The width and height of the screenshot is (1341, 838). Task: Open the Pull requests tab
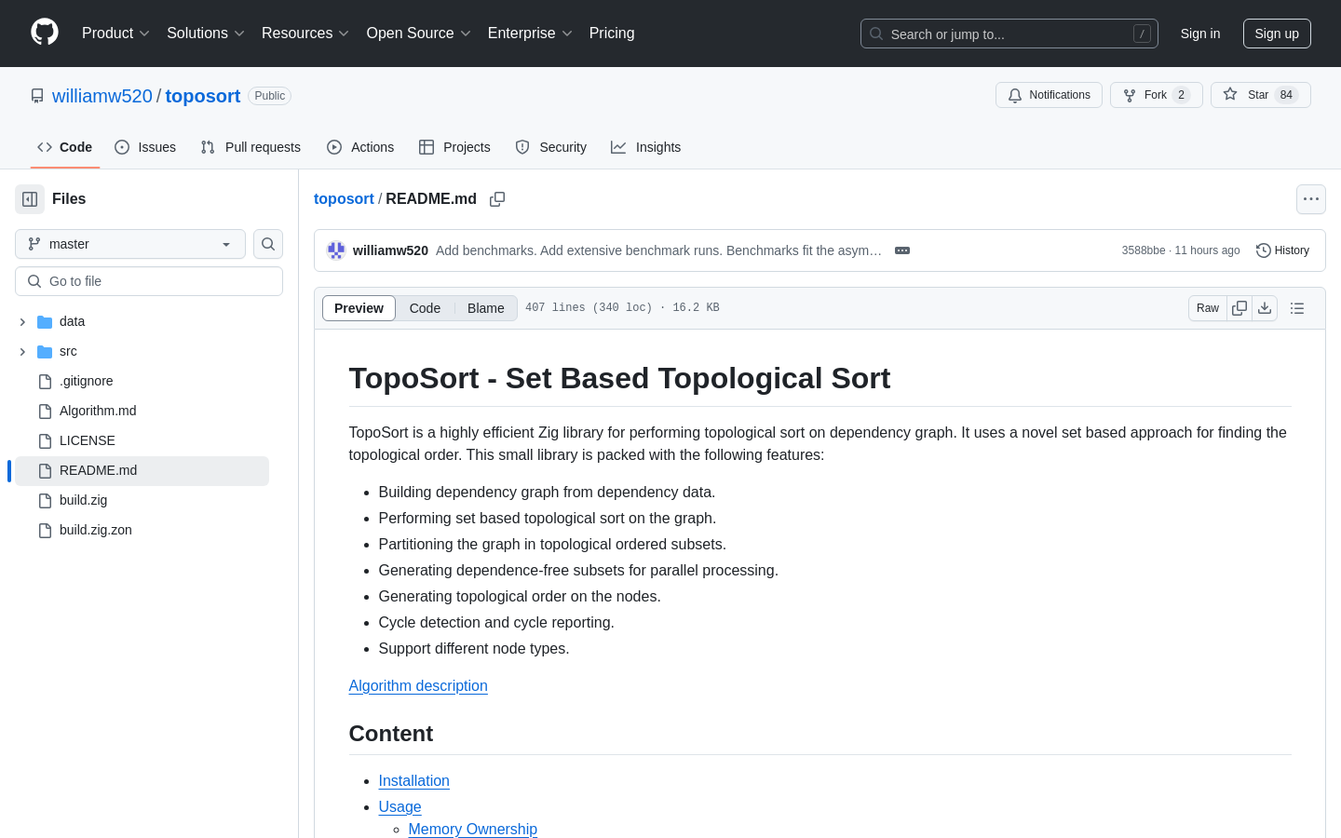pos(251,147)
